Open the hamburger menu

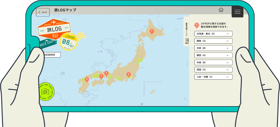[237, 12]
